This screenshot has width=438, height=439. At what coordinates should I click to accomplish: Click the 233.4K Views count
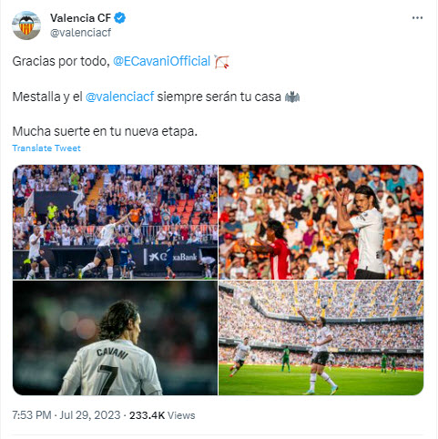[x=162, y=415]
